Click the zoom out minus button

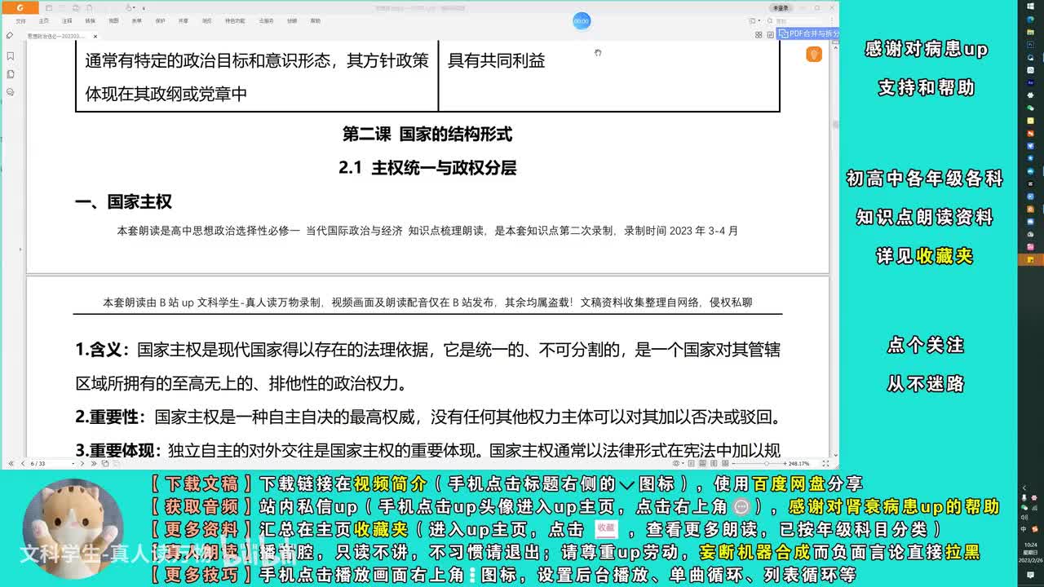[734, 463]
